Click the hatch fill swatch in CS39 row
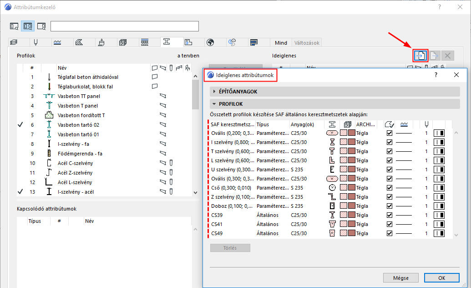The image size is (471, 288). pyautogui.click(x=343, y=215)
